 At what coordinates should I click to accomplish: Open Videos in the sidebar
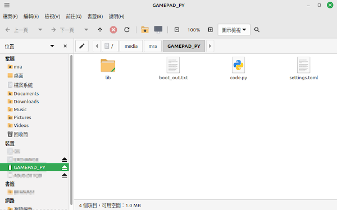tap(18, 125)
